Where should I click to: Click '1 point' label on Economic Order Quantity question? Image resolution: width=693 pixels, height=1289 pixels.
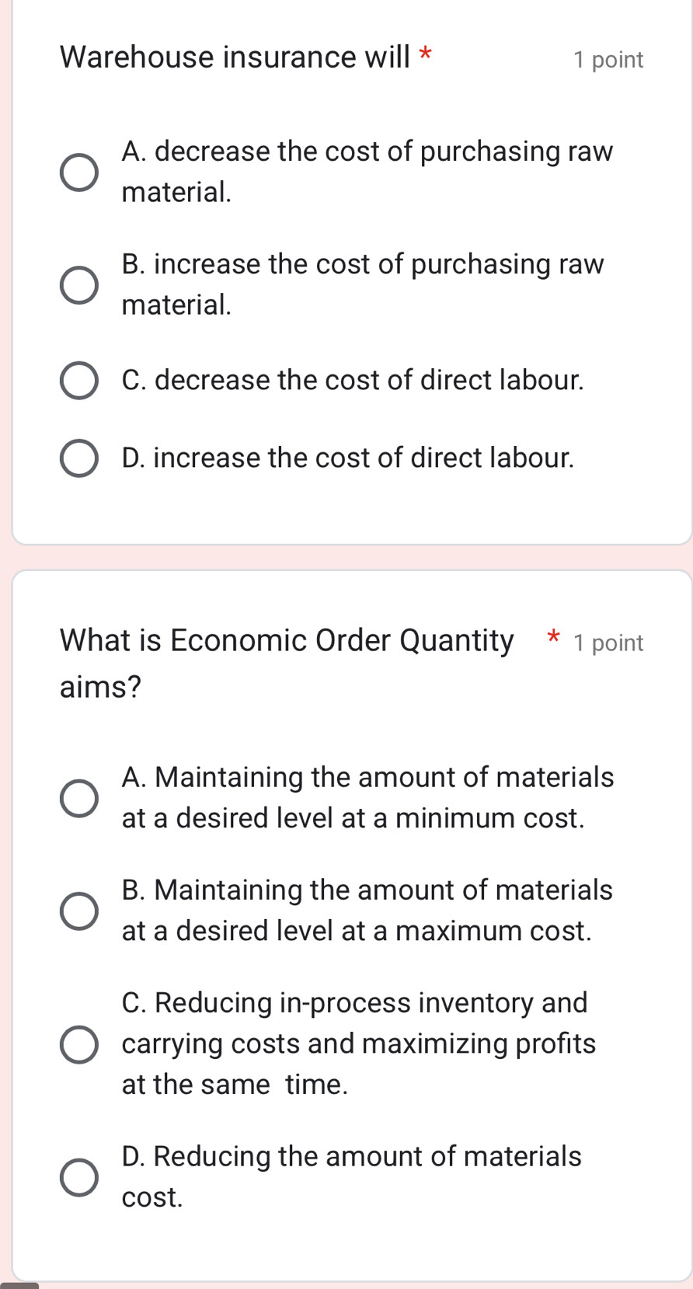(608, 643)
